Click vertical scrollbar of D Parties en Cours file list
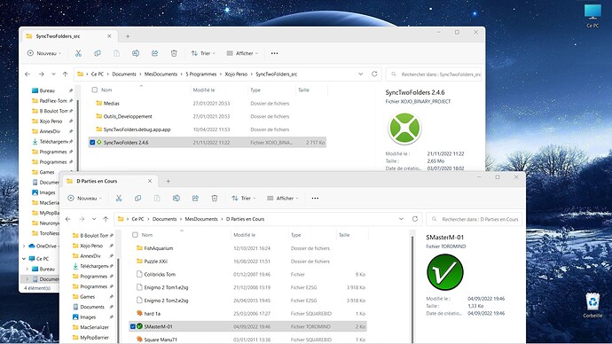The height and width of the screenshot is (344, 612). coord(412,288)
